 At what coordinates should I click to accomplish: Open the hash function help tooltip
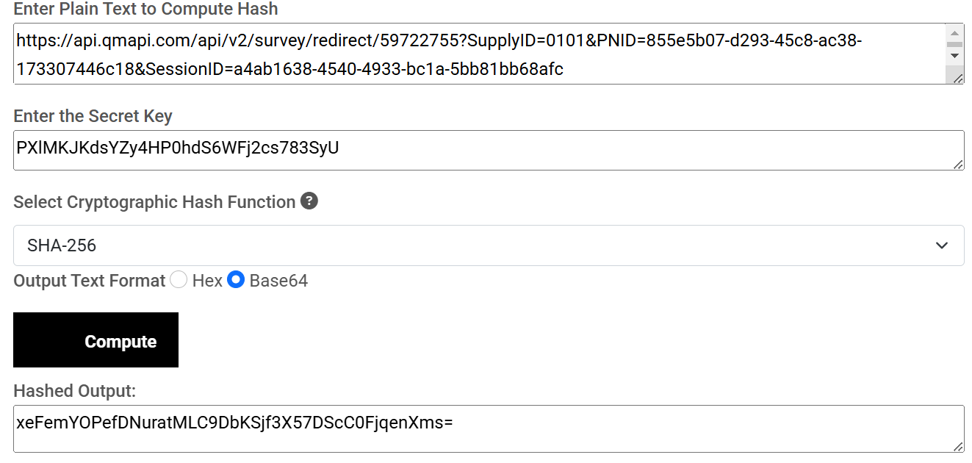click(x=309, y=201)
